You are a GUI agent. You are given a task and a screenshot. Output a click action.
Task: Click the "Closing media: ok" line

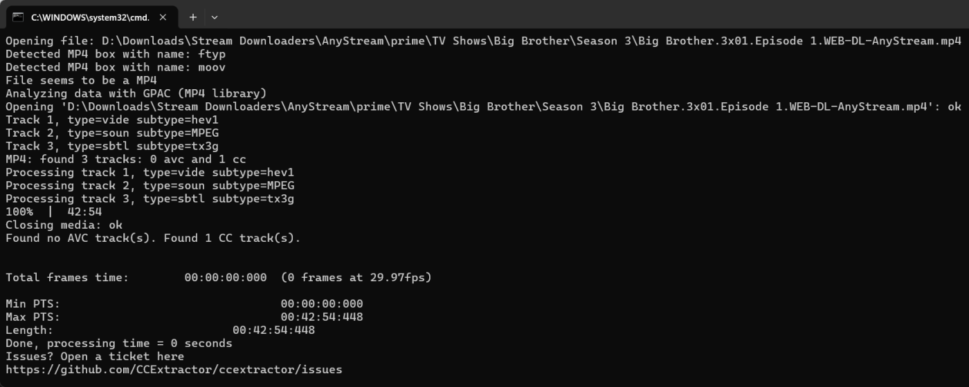pyautogui.click(x=64, y=225)
